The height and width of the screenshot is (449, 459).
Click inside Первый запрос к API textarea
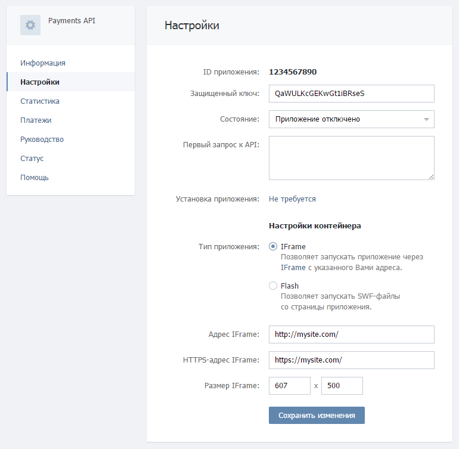coord(351,157)
